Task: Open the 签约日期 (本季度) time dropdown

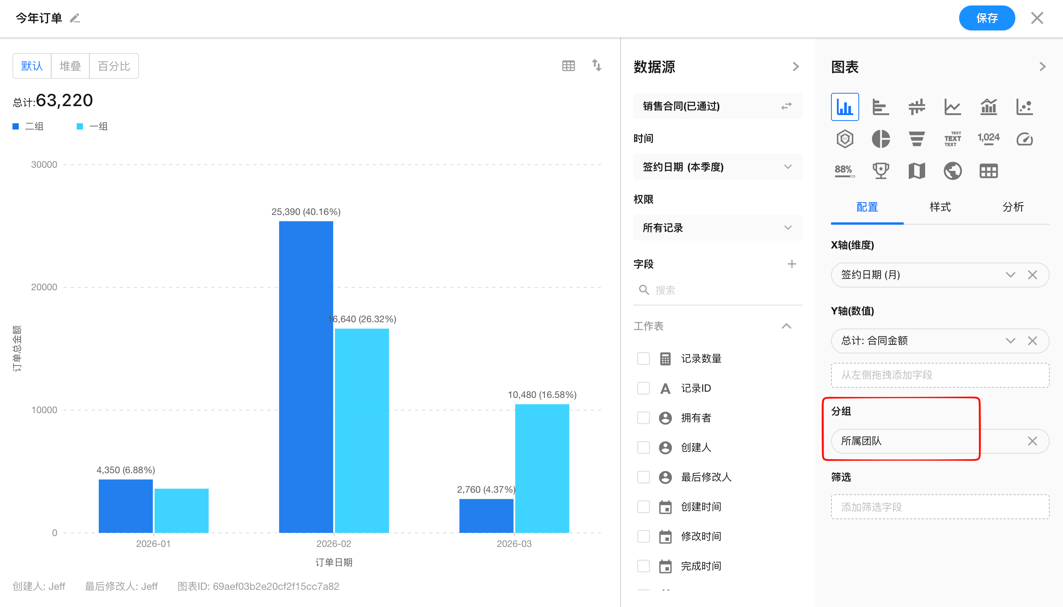Action: pyautogui.click(x=718, y=167)
